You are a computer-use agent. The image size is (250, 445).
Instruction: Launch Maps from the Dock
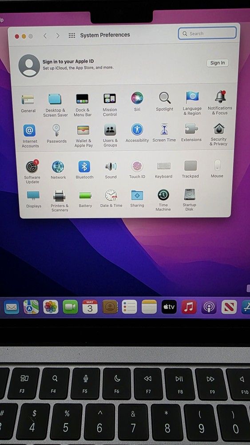pyautogui.click(x=31, y=307)
